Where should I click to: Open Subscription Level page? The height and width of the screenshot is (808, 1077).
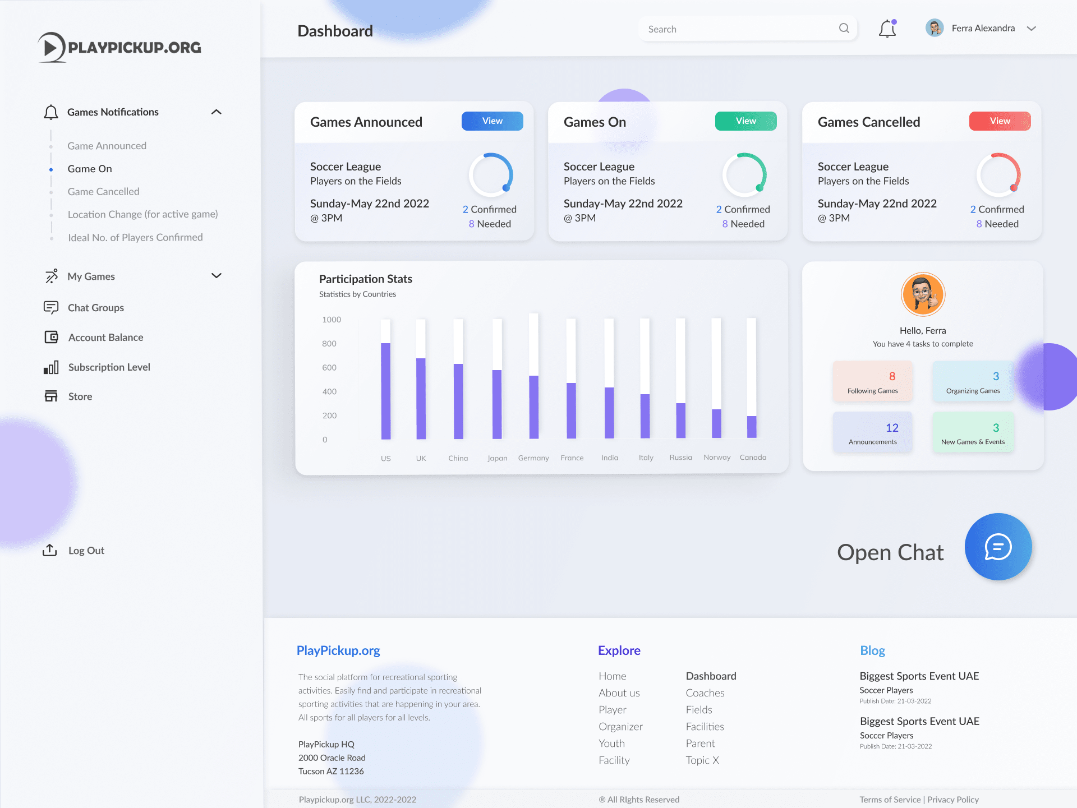(x=109, y=367)
